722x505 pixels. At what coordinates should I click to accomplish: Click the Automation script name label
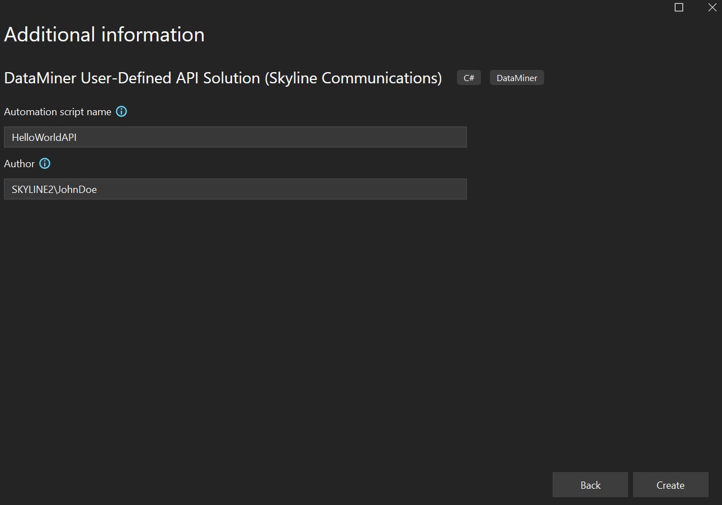[58, 111]
